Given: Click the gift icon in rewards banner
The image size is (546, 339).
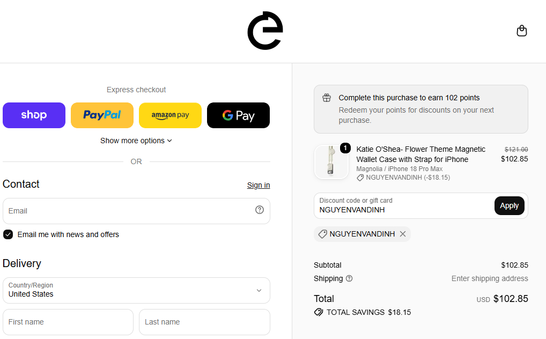Looking at the screenshot, I should coord(327,98).
